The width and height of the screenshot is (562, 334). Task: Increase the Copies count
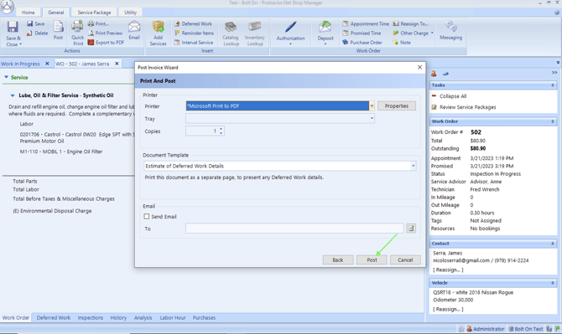point(221,129)
